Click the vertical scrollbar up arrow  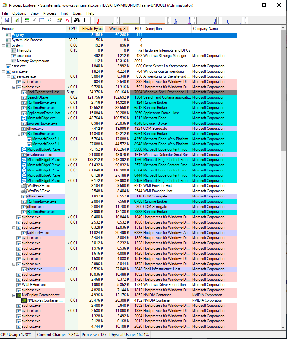pos(283,28)
